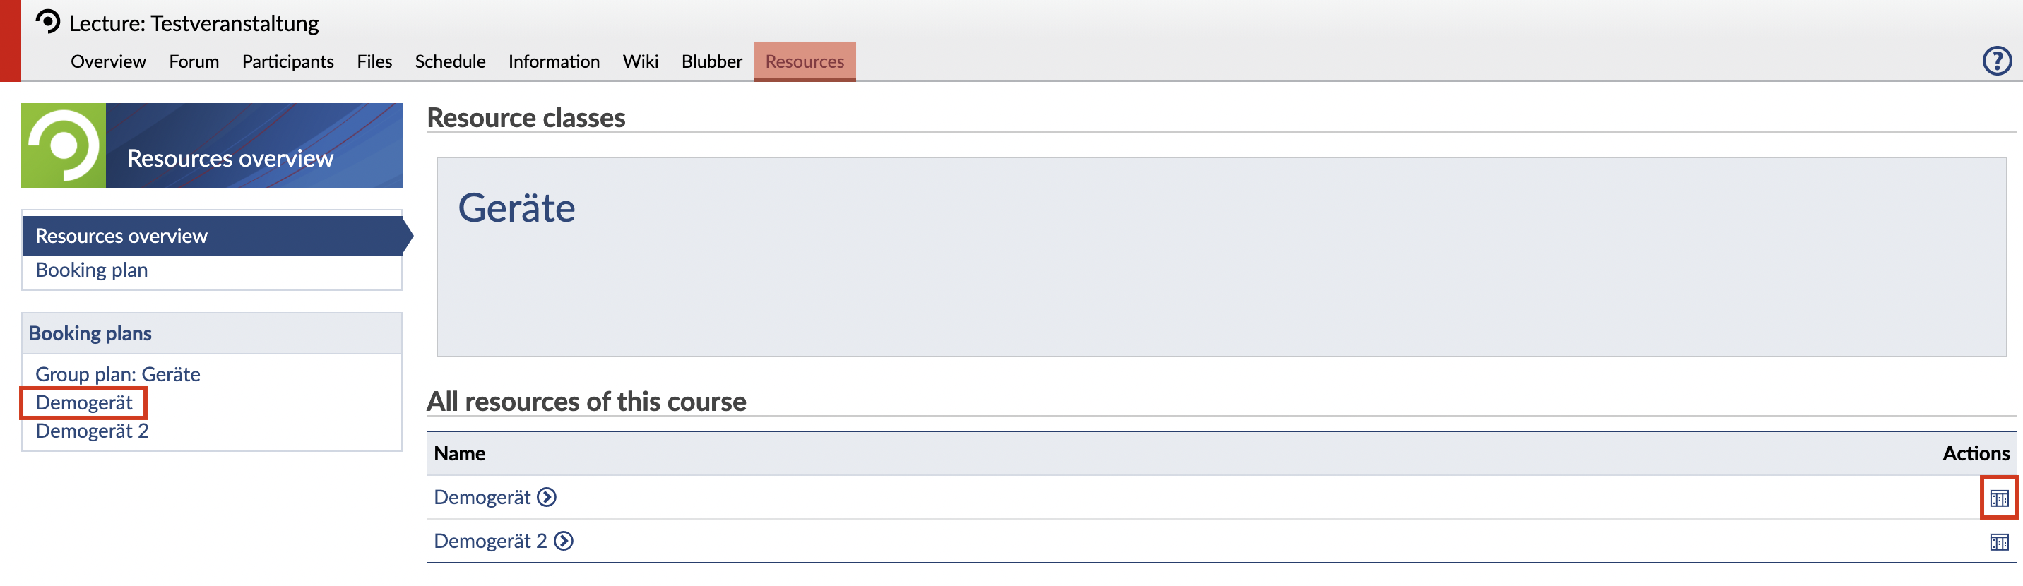
Task: Click the Stud.IP logo icon in header
Action: coord(48,21)
